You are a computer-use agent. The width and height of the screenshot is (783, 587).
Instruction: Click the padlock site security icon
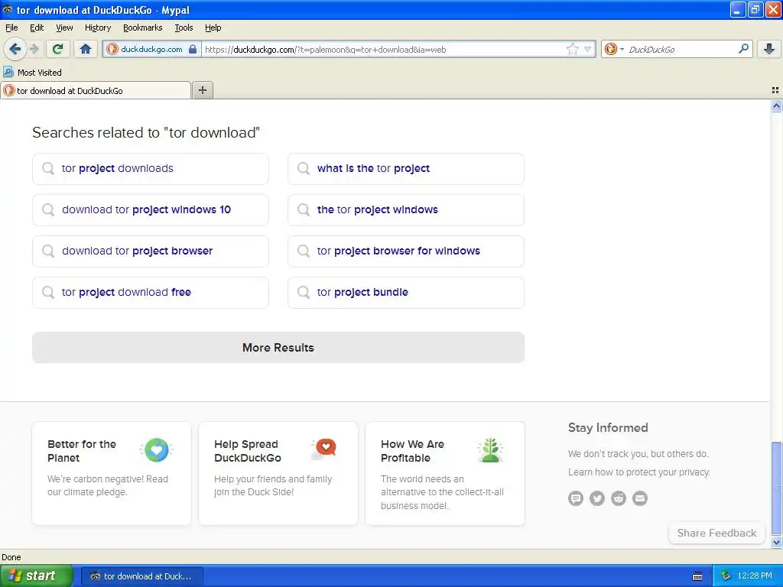point(193,49)
